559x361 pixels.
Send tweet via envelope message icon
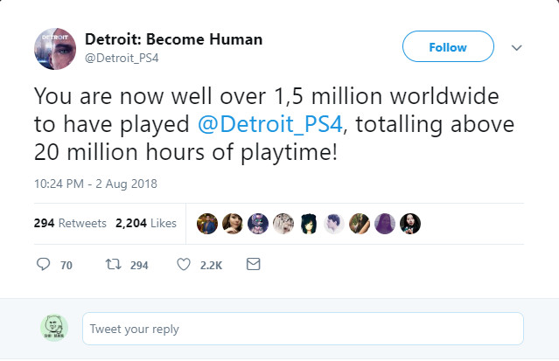point(254,264)
